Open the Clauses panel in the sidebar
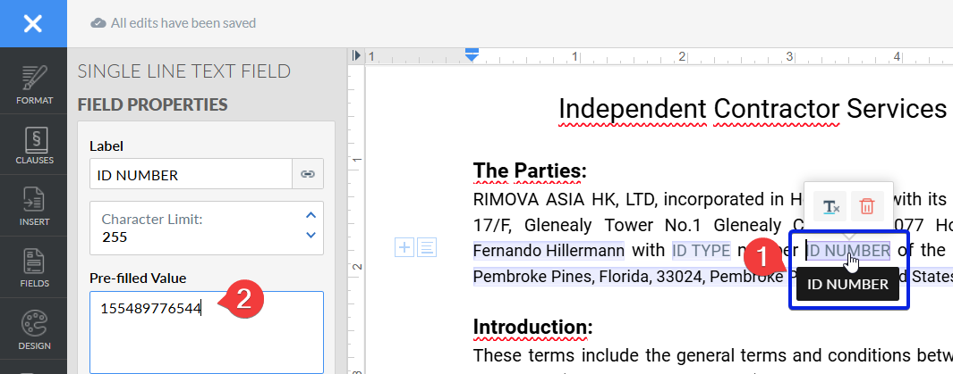 click(33, 145)
